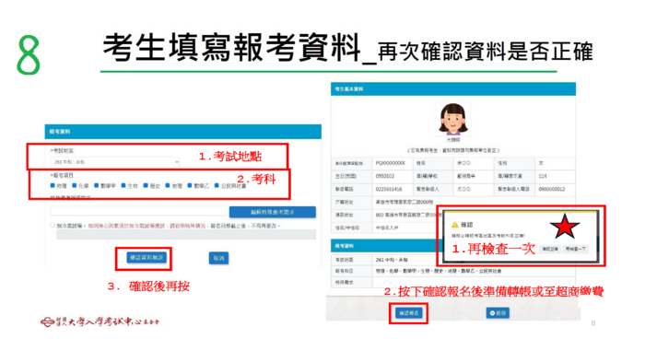Click the gray box under 無冷氣試場
Viewport: 645px width, 339px height.
(186, 235)
